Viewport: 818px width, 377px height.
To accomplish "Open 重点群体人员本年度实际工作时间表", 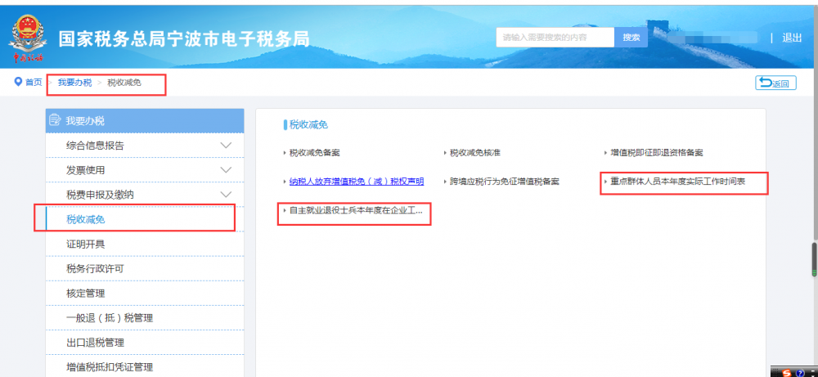I will click(x=677, y=182).
